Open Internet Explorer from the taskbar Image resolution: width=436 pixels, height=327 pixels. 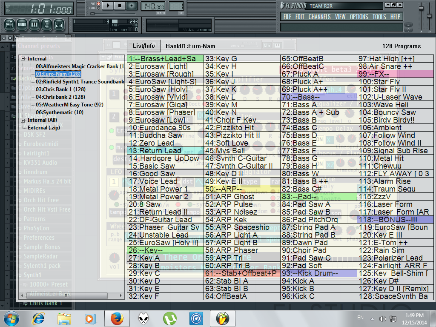(38, 318)
